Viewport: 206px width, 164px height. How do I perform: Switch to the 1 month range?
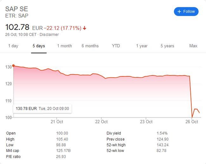65,46
